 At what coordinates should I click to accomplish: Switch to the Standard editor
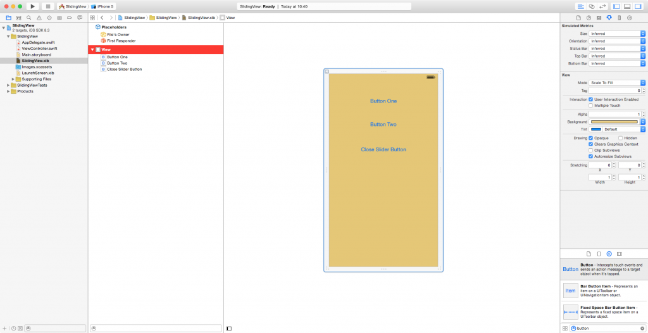[581, 6]
